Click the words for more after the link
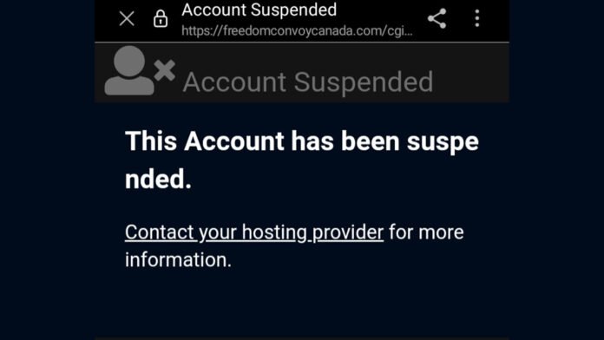 coord(426,232)
